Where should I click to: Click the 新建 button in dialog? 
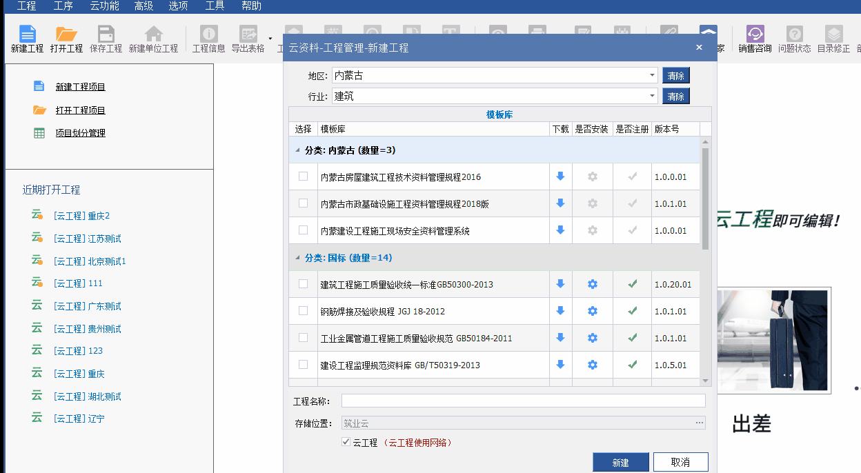620,462
